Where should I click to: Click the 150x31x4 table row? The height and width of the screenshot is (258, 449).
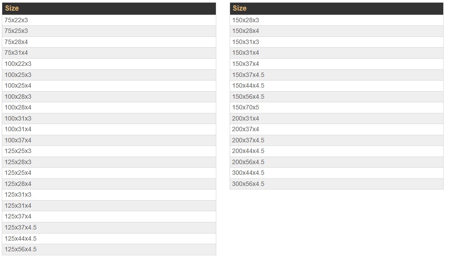(x=246, y=53)
